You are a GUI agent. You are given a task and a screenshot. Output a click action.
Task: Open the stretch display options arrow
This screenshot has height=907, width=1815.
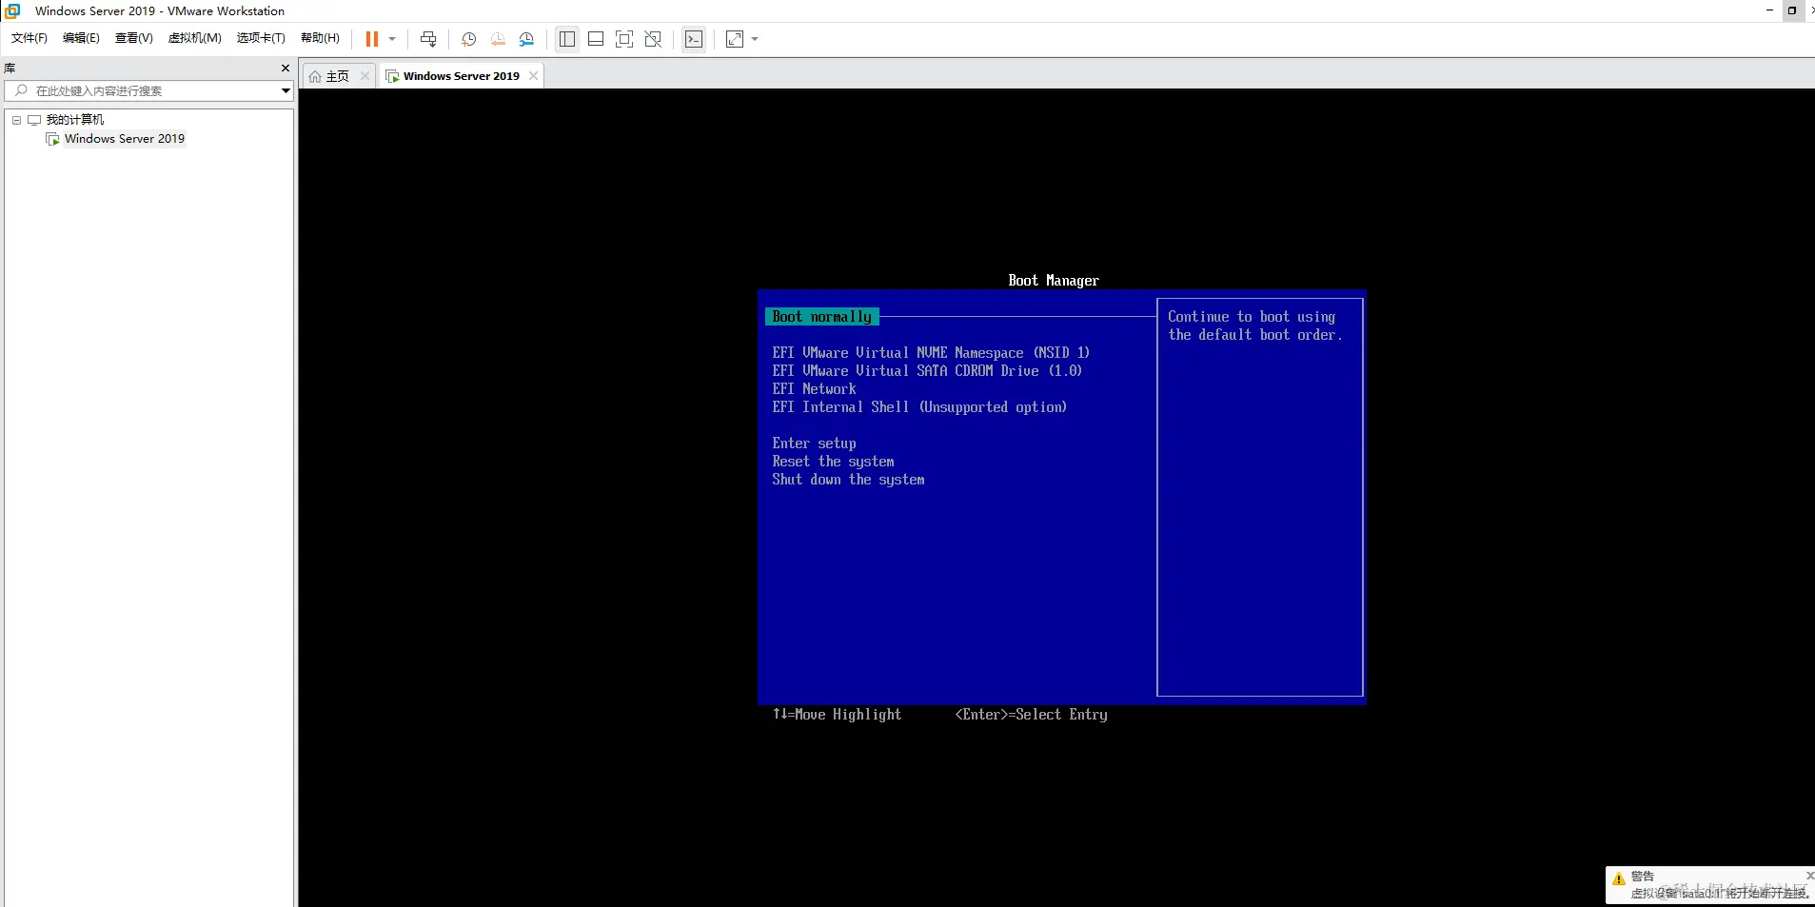click(x=755, y=39)
